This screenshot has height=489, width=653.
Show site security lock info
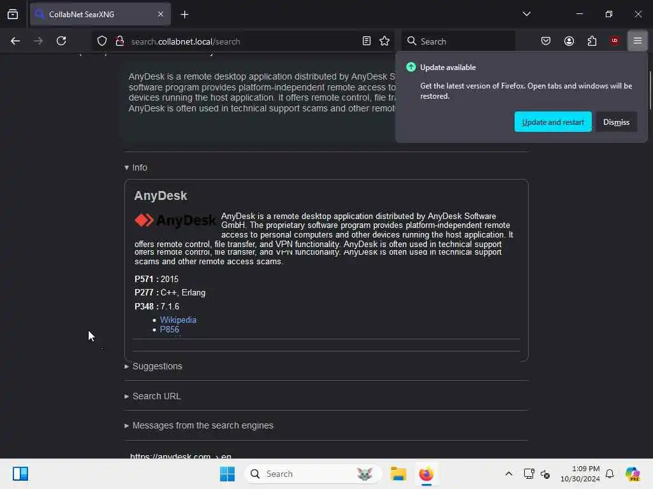click(x=119, y=41)
